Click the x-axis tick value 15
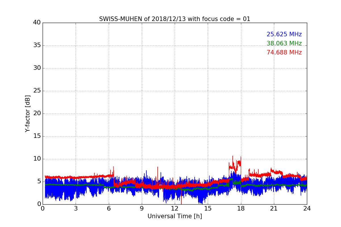Screen dimensions: 341x227 (208, 209)
